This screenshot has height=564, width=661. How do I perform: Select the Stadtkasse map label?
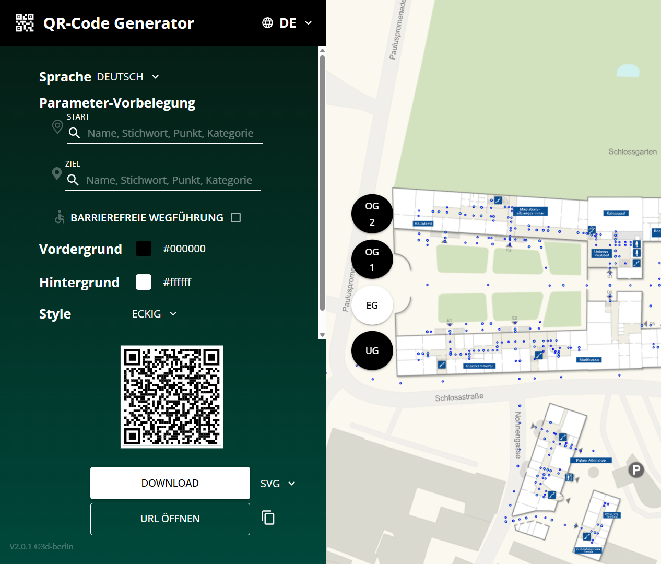tap(589, 360)
